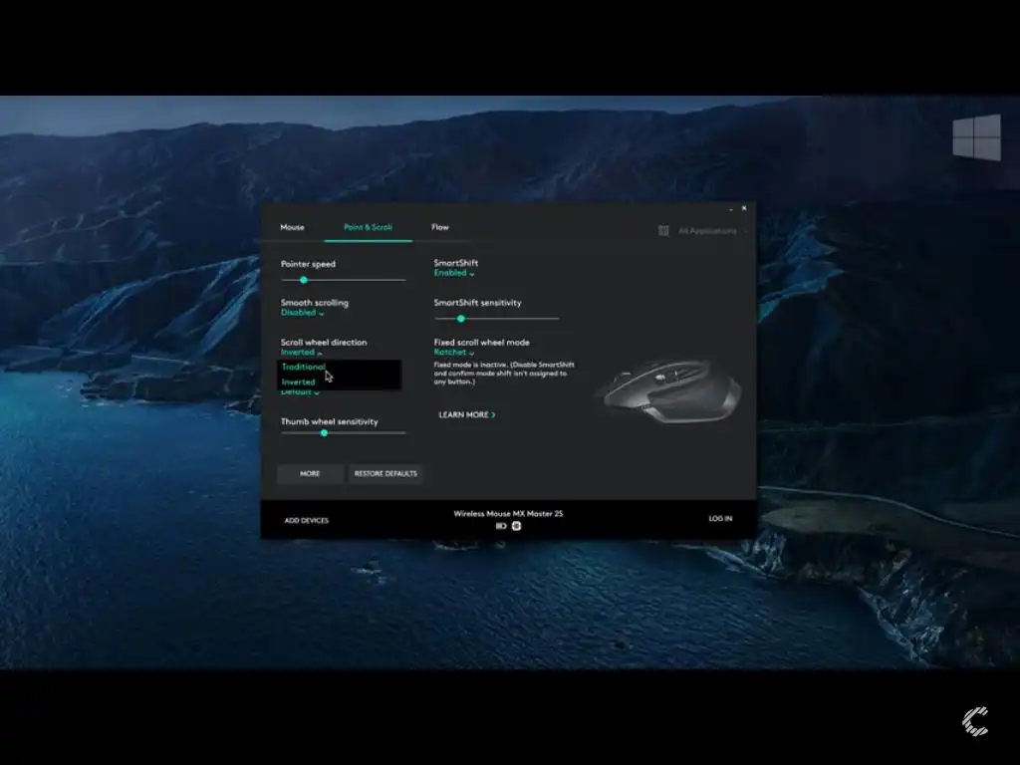The width and height of the screenshot is (1020, 765).
Task: Open the SmartShift Enabled dropdown
Action: tap(454, 273)
